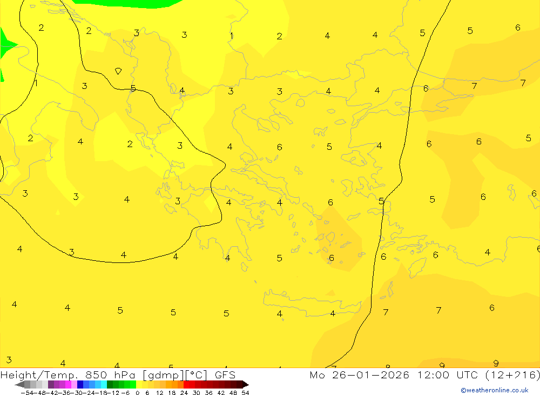Click the gray left arrow of the color scale
This screenshot has height=395, width=540.
(19, 384)
